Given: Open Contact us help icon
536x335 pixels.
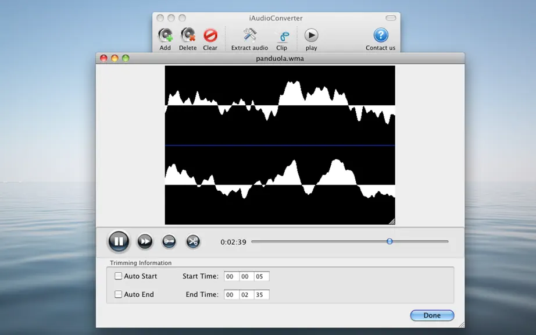Looking at the screenshot, I should tap(380, 35).
